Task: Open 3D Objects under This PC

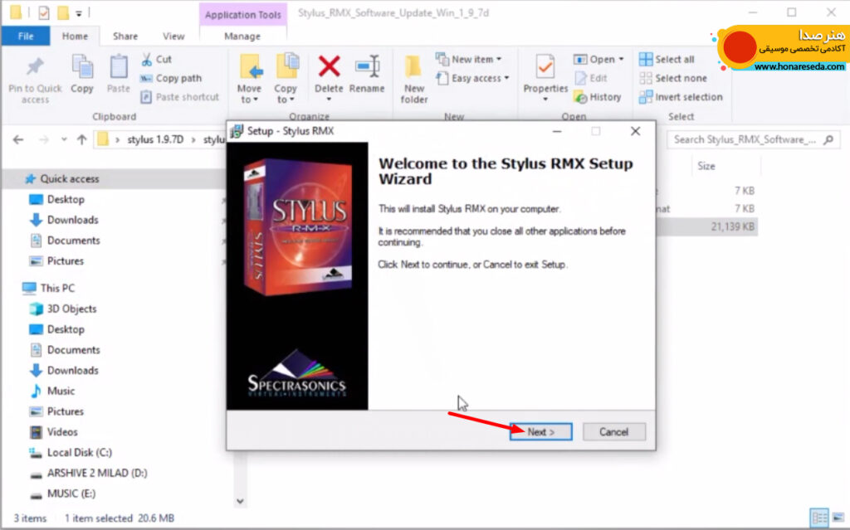Action: (x=71, y=309)
